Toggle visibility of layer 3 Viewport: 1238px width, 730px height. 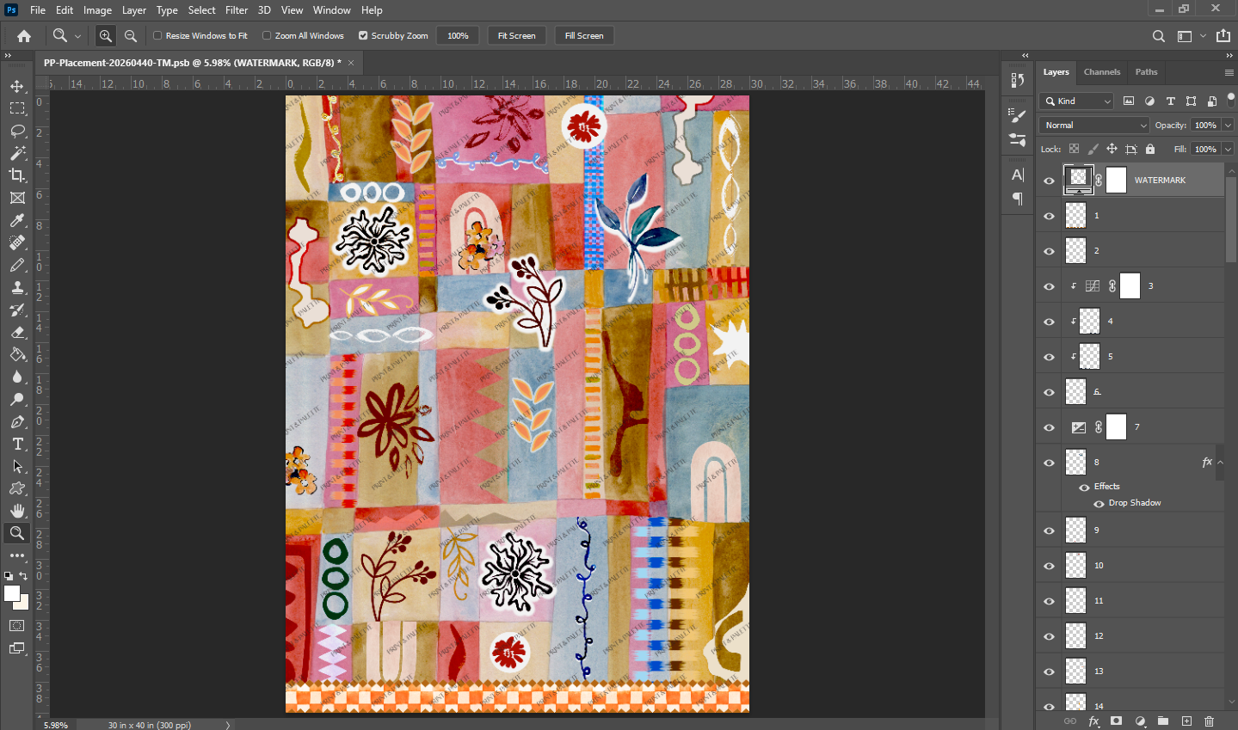[x=1049, y=286]
